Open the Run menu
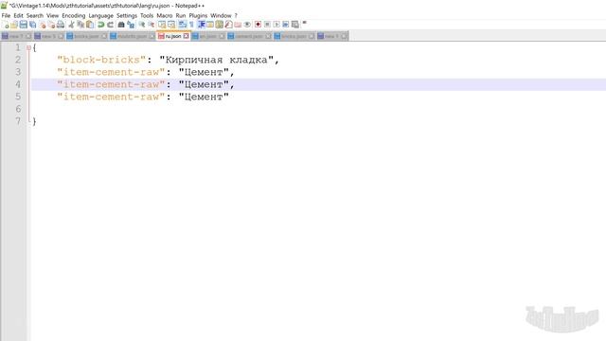This screenshot has height=341, width=606. click(181, 15)
